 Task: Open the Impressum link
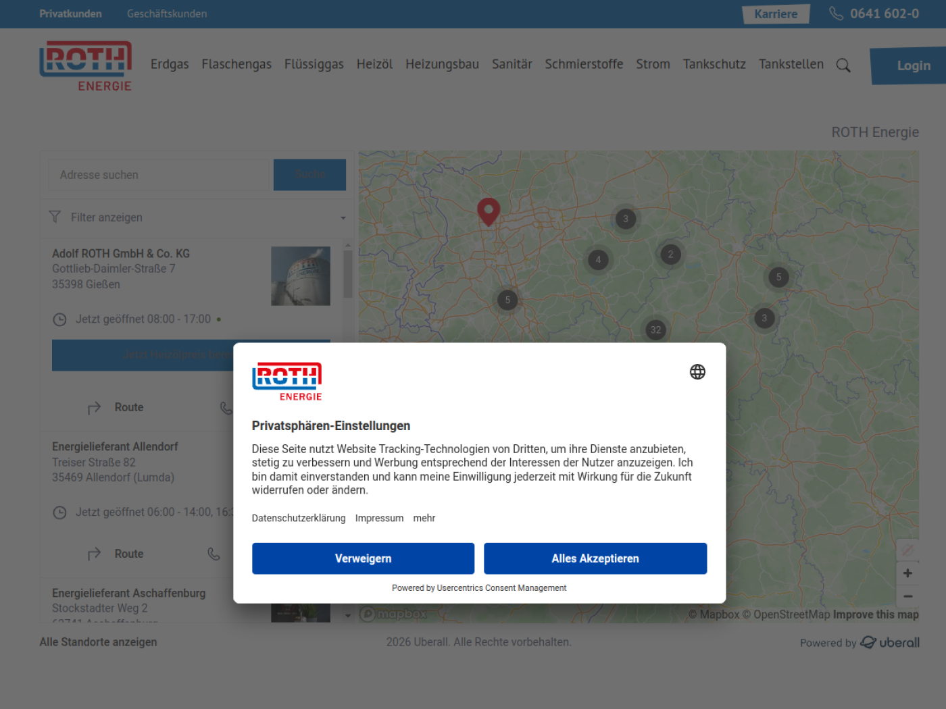379,518
